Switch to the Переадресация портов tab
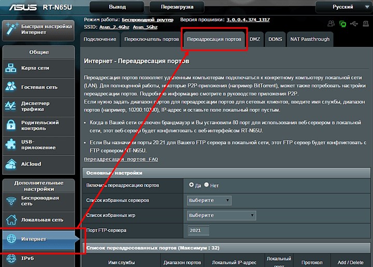The height and width of the screenshot is (267, 373). click(x=214, y=39)
